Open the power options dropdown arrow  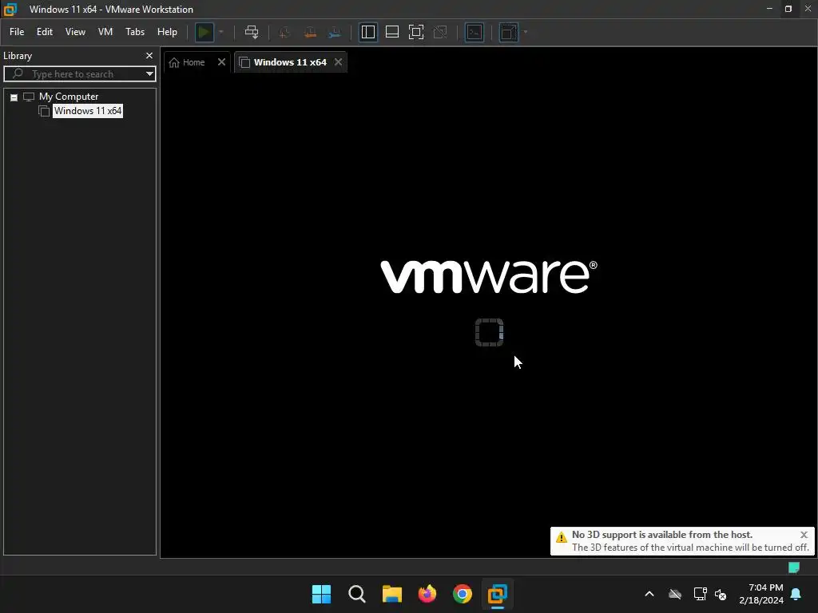tap(220, 32)
